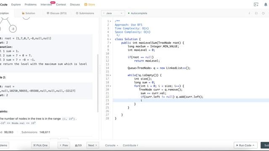Click 'sum += curr.val;' code line

153,93
